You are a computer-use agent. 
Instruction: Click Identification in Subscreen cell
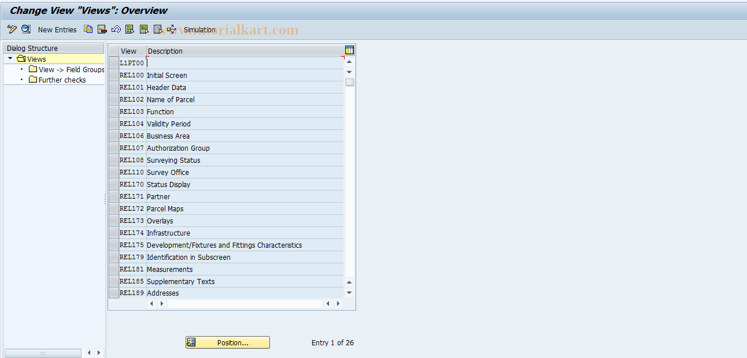pos(245,257)
